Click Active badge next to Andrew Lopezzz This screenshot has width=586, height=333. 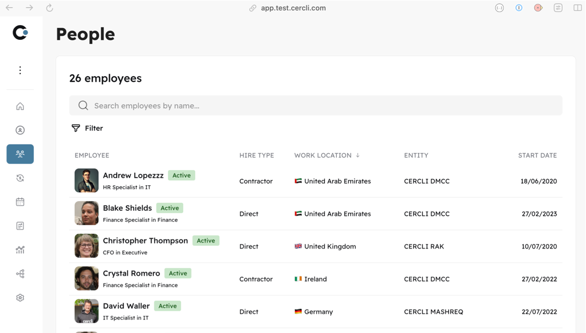click(182, 175)
